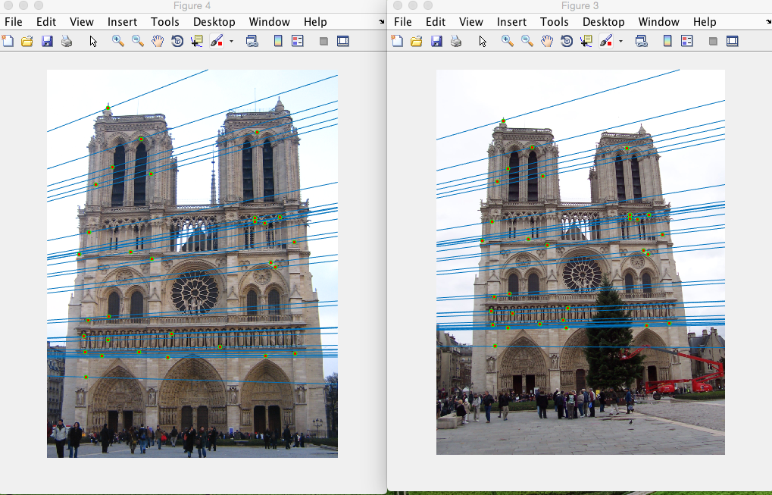
Task: Click dock arrow at Figure 4 menu bar end
Action: pyautogui.click(x=381, y=23)
